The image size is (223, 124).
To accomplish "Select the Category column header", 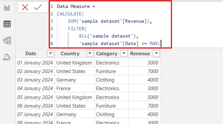I will tap(107, 54).
